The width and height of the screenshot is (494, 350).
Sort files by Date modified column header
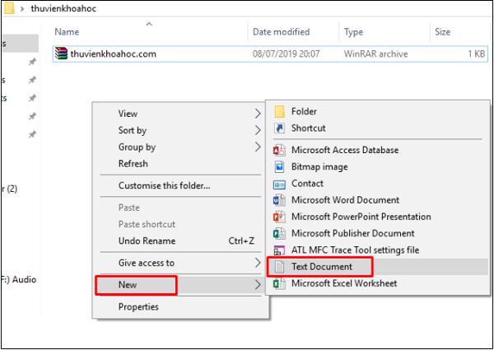[x=281, y=32]
